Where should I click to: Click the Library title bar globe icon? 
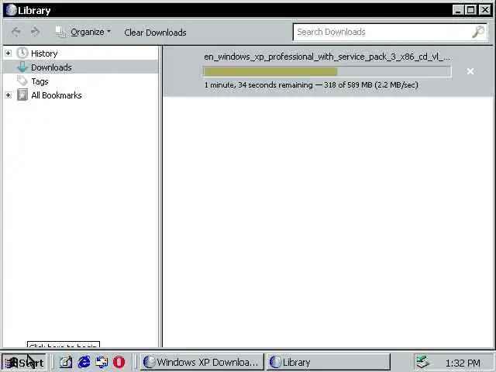tap(11, 10)
